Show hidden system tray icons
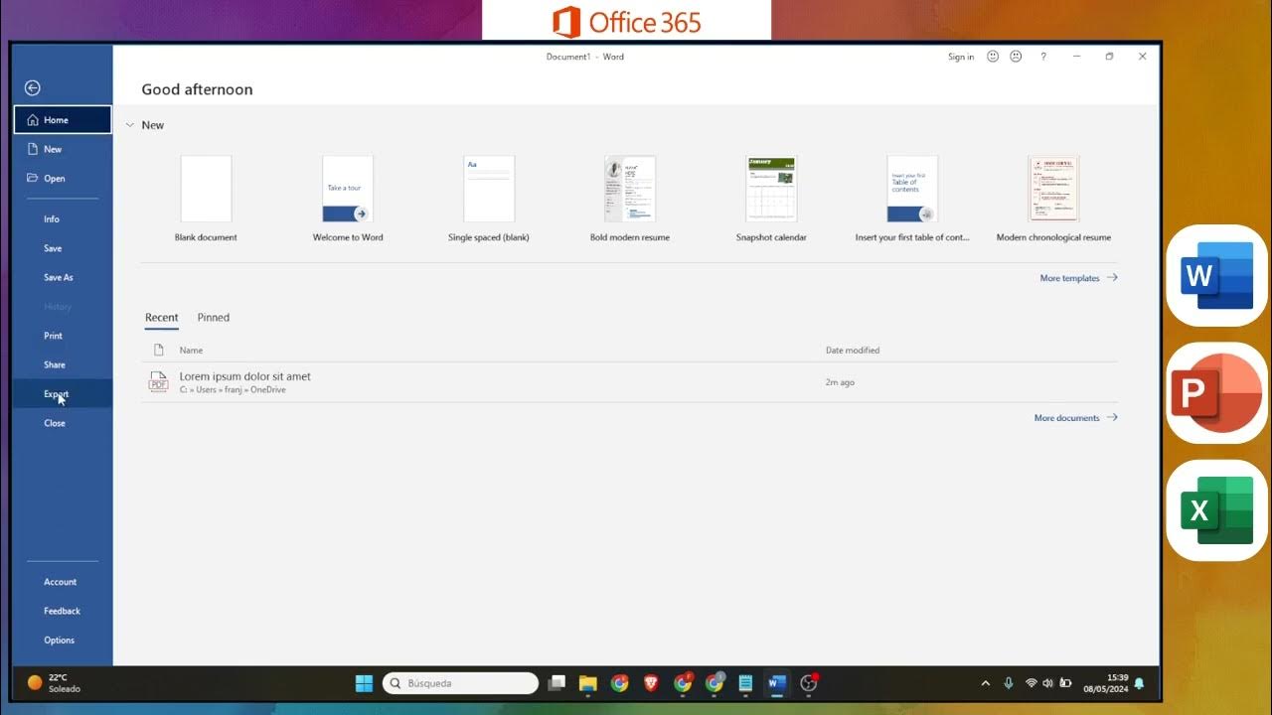 [986, 683]
